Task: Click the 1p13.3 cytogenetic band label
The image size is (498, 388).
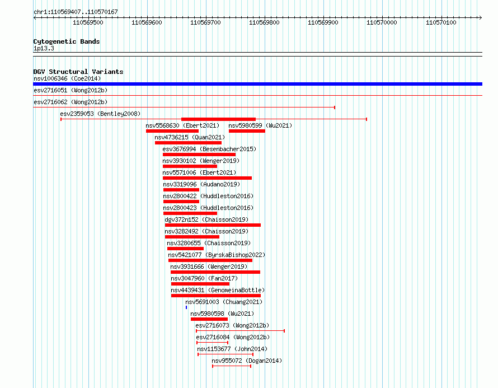Action: point(44,48)
